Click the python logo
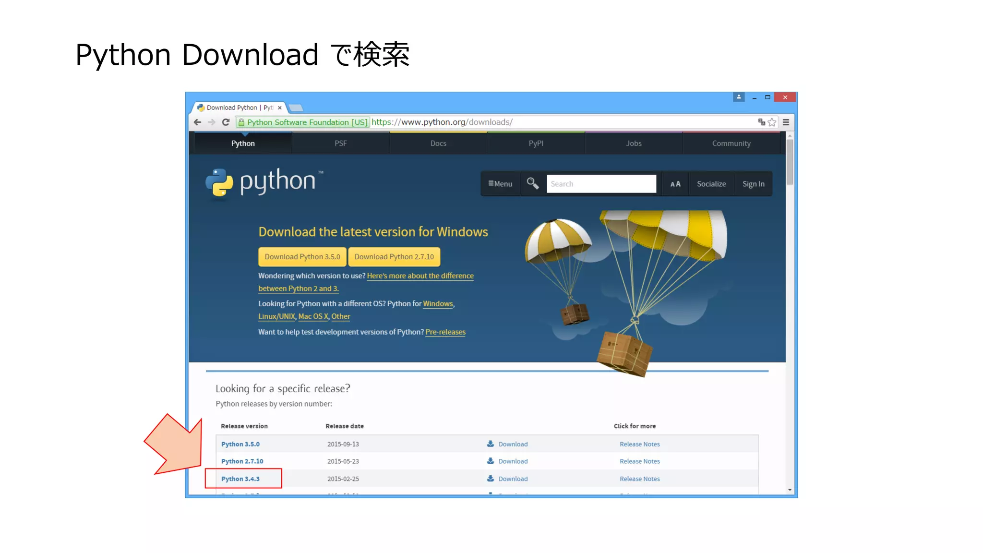The height and width of the screenshot is (553, 983). click(264, 182)
